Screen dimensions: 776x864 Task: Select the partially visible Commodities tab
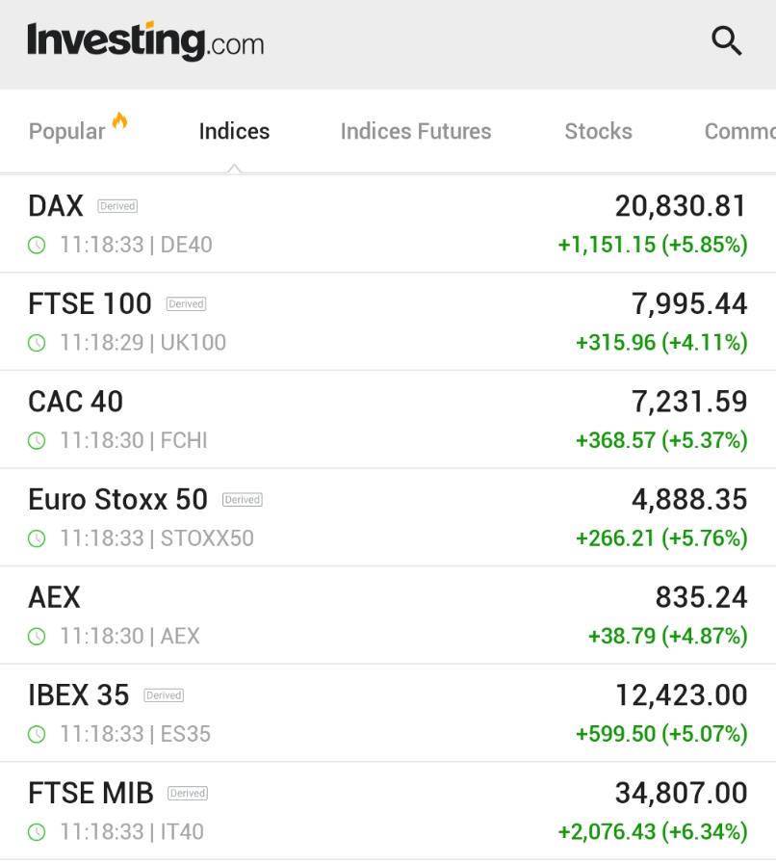(739, 132)
